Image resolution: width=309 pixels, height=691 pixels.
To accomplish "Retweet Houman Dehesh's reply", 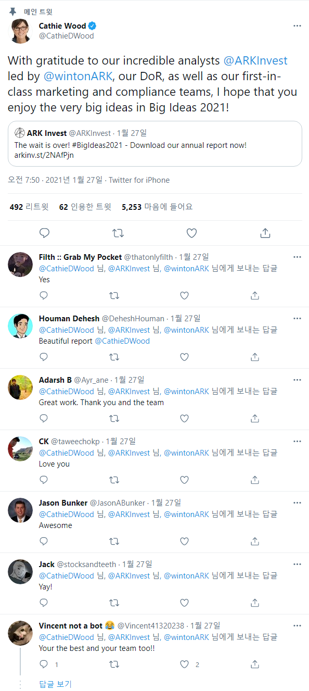I will point(114,357).
